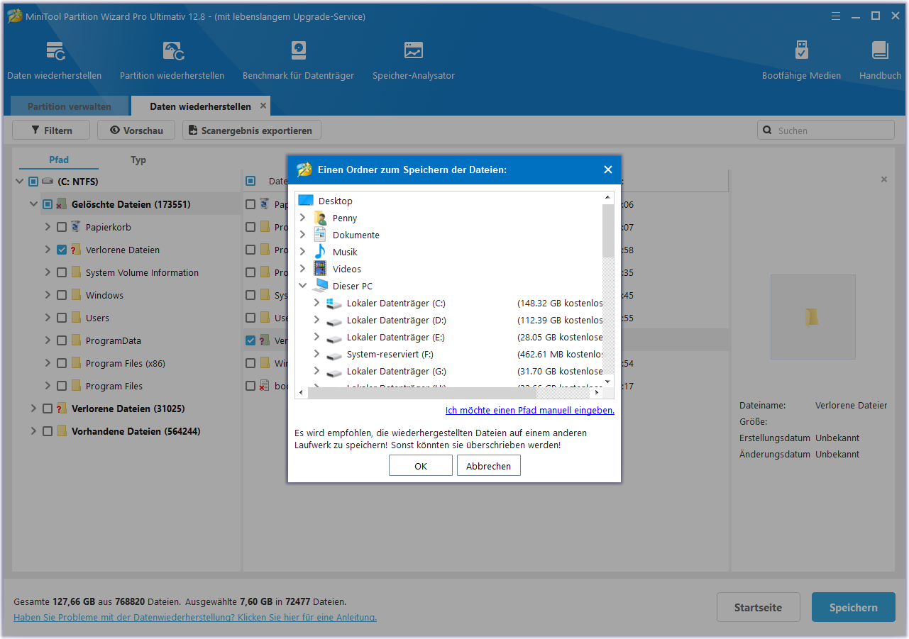The height and width of the screenshot is (639, 909).
Task: Select the Dieser PC computer icon
Action: (320, 286)
